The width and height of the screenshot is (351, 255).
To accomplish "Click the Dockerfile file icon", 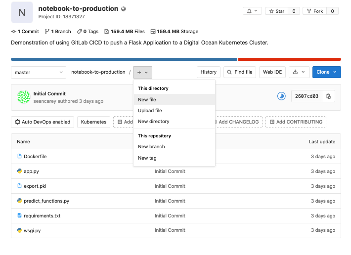I will pyautogui.click(x=19, y=157).
